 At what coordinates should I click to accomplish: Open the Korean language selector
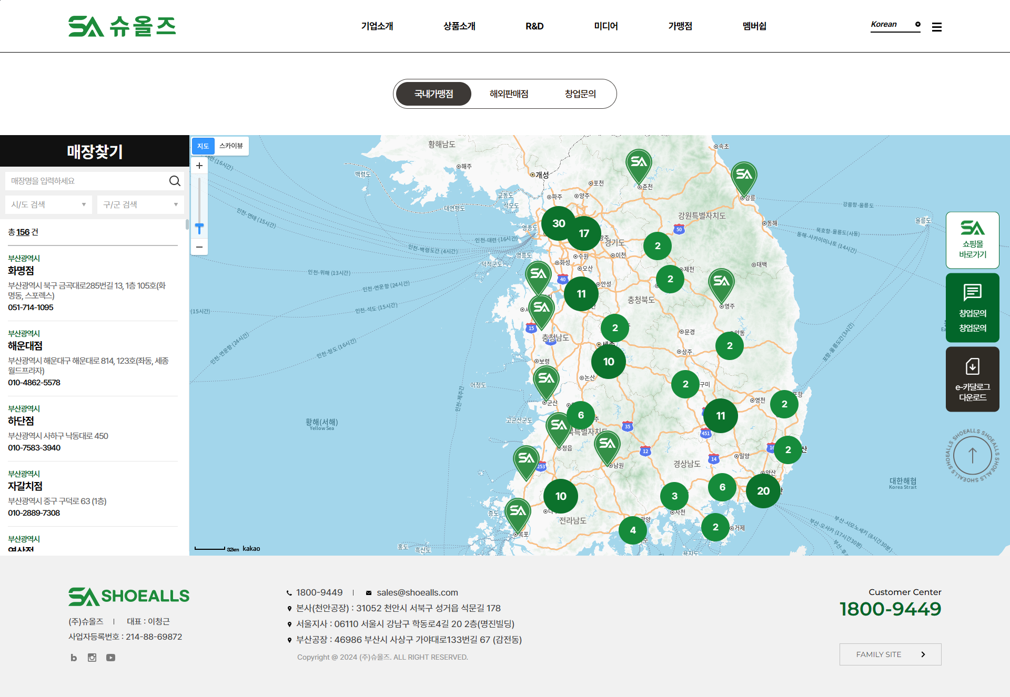click(895, 25)
